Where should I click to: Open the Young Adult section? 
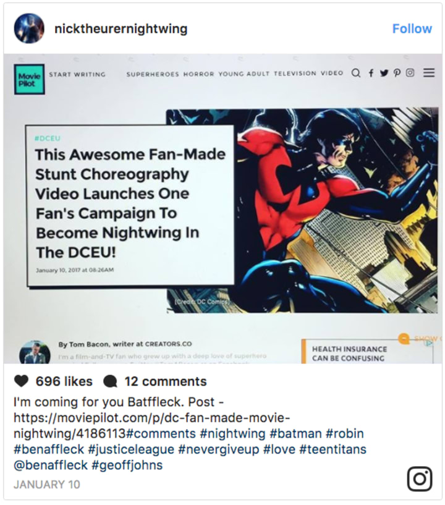pos(244,74)
